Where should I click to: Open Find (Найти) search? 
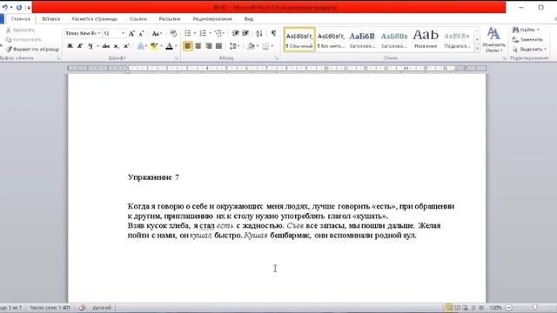click(x=526, y=30)
